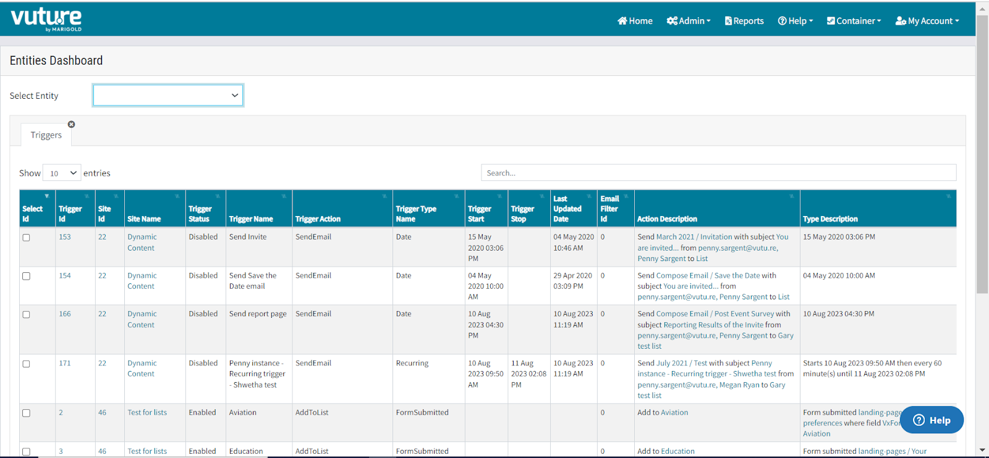Expand the Select Entity dropdown
Viewport: 989px width, 458px height.
168,95
